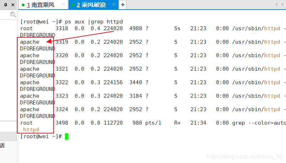Click PID 3318 in the root httpd row

62,28
